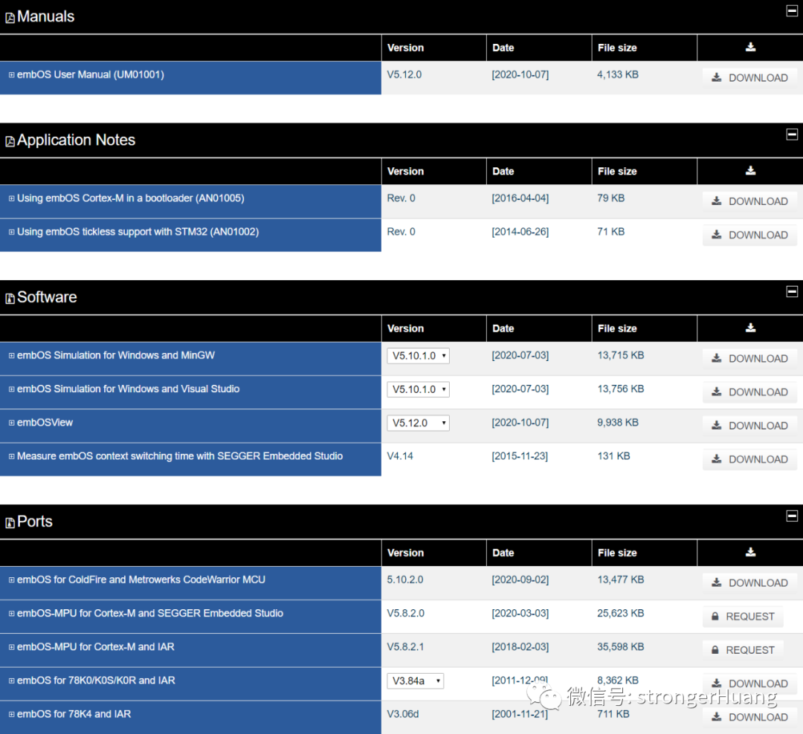Screen dimensions: 803x734
Task: Download the STM32 tickless support note
Action: (749, 236)
